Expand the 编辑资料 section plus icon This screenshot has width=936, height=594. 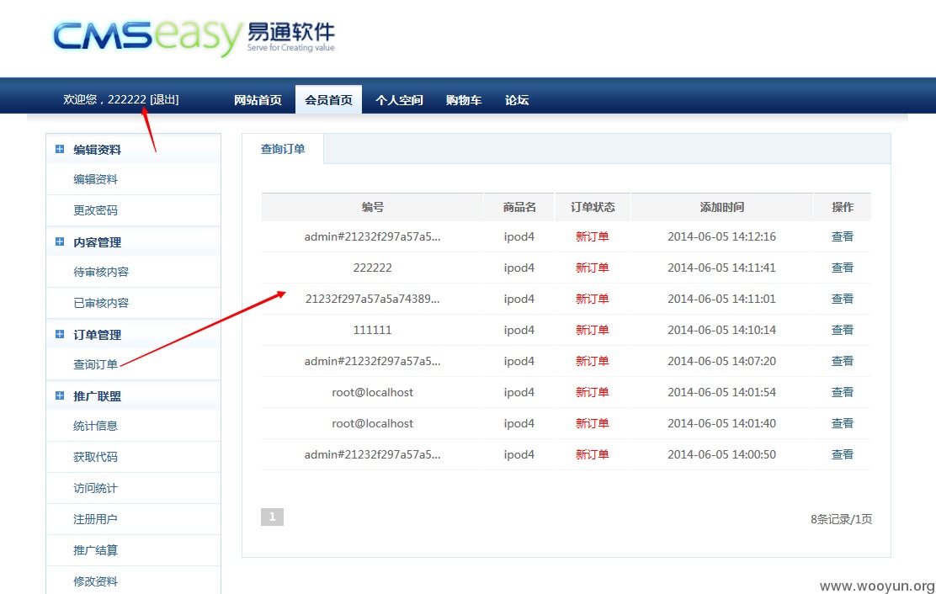coord(60,149)
